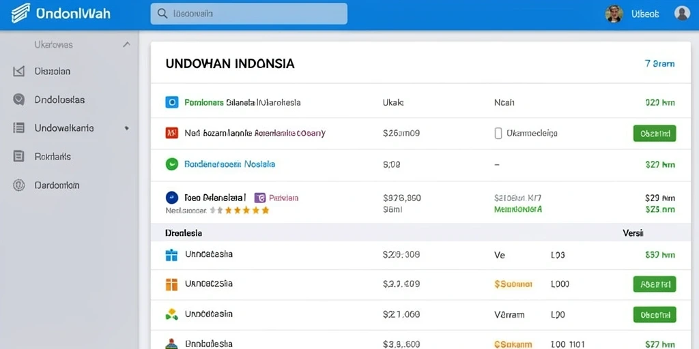
Task: Collapse the Ukarowas sidebar section
Action: tap(126, 44)
